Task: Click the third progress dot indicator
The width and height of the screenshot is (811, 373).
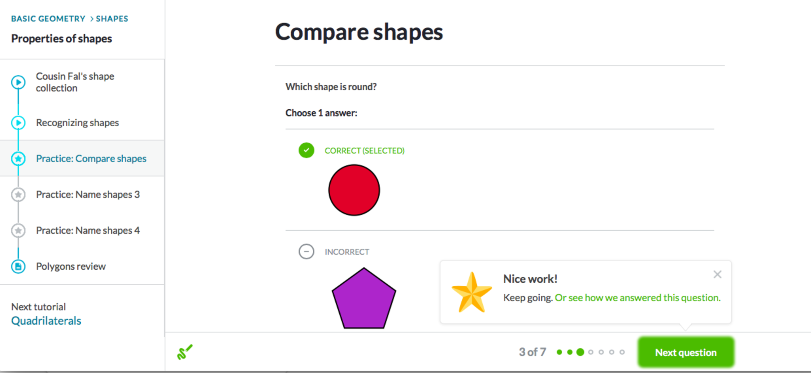Action: click(x=580, y=352)
